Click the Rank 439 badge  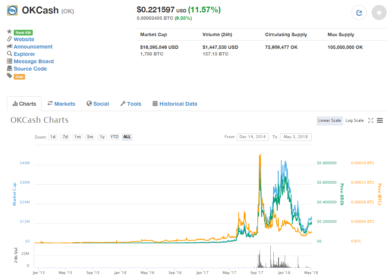click(23, 32)
